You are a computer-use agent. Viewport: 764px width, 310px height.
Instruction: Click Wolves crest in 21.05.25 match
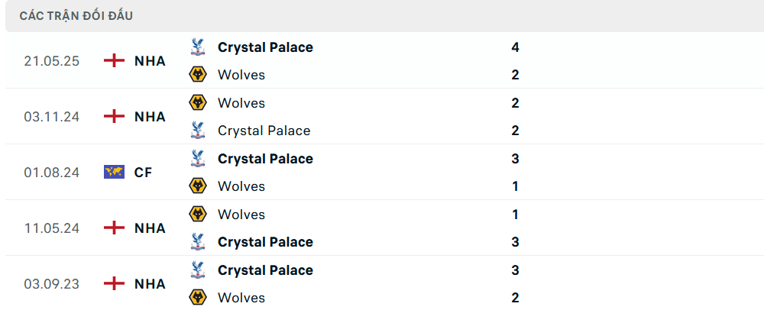198,75
